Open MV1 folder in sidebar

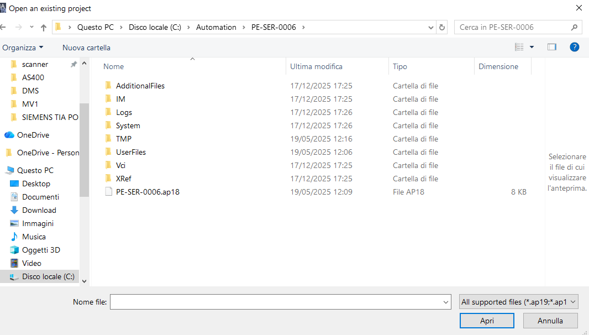tap(30, 104)
